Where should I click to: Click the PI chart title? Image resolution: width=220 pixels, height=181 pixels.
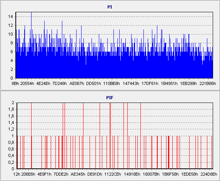click(110, 7)
